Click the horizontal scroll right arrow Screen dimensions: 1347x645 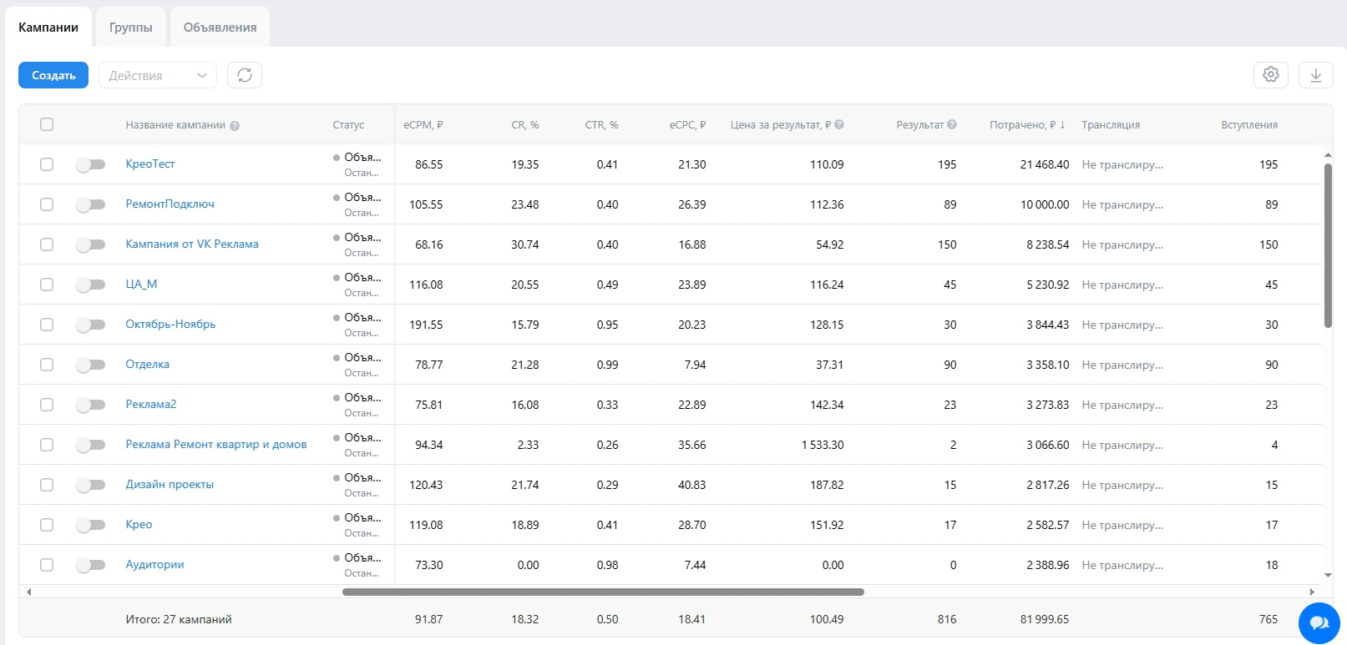pyautogui.click(x=1311, y=592)
